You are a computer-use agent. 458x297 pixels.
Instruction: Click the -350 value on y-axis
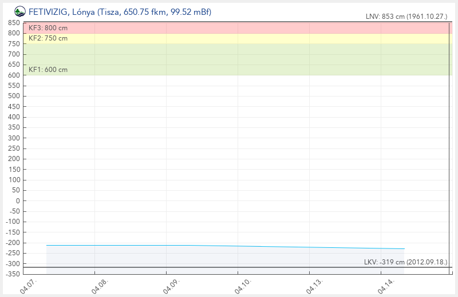coord(13,274)
